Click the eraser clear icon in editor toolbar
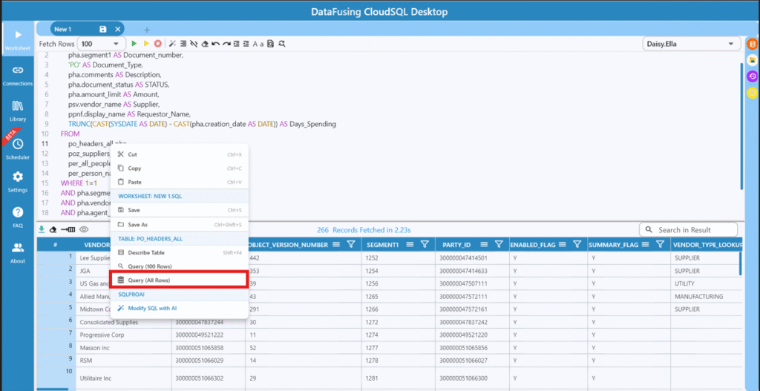 pos(205,44)
